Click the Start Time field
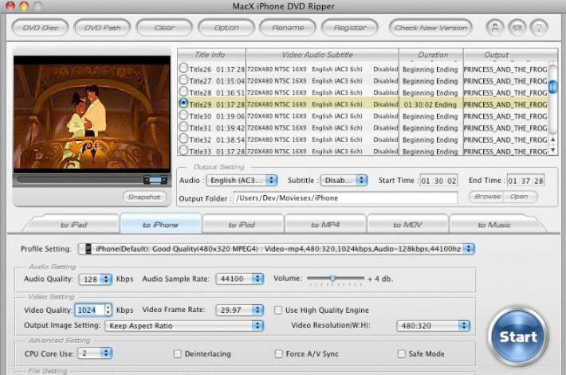The height and width of the screenshot is (375, 566). click(438, 181)
